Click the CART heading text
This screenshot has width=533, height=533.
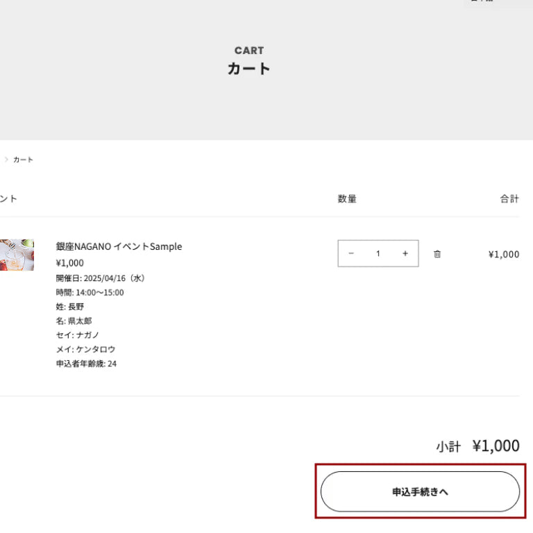[249, 51]
